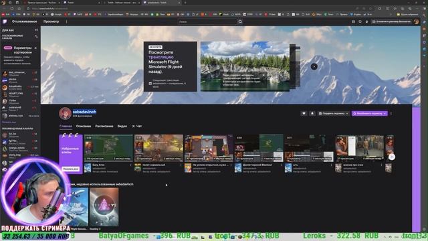
Task: Click 'Показать все' on featured clips card
Action: [x=70, y=169]
